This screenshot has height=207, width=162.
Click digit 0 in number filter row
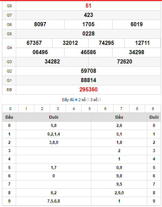pyautogui.click(x=10, y=109)
